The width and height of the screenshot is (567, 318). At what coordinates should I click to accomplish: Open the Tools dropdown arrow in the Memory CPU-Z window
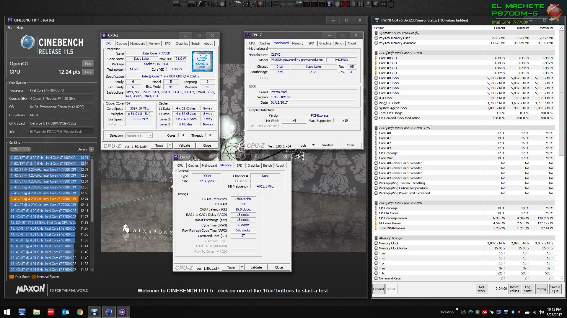click(242, 267)
